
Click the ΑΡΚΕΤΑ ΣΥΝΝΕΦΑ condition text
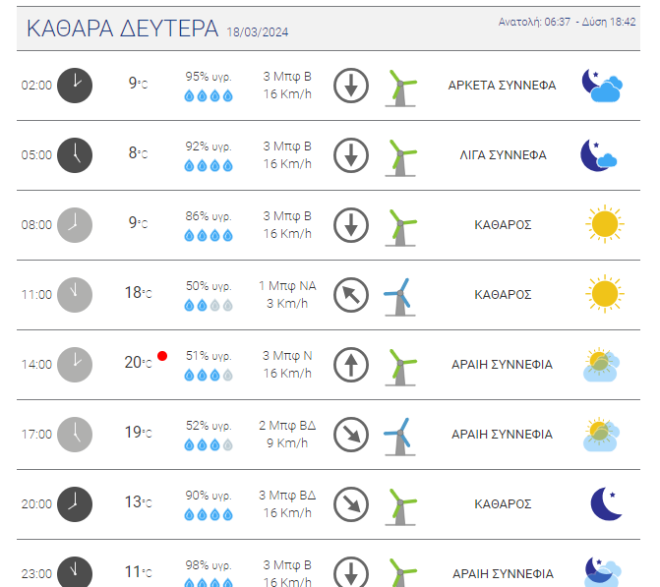(502, 85)
